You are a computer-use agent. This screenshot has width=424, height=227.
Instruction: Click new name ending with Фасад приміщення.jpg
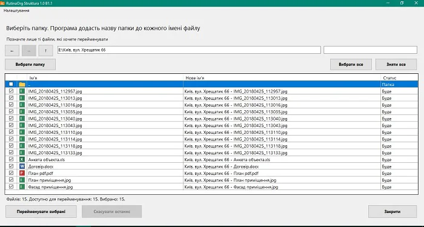(231, 187)
